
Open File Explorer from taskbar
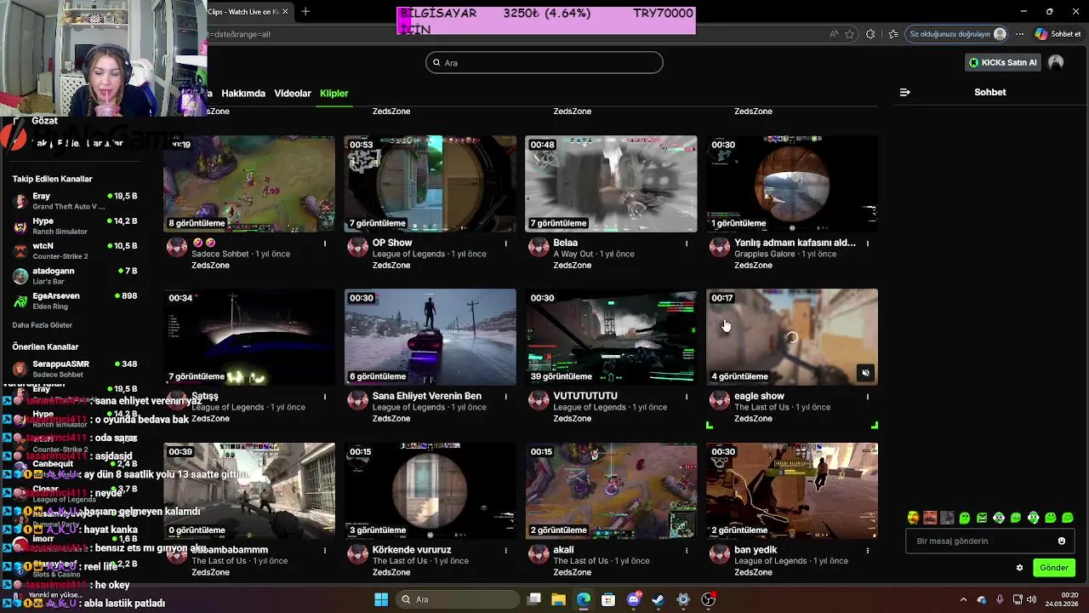coord(558,599)
